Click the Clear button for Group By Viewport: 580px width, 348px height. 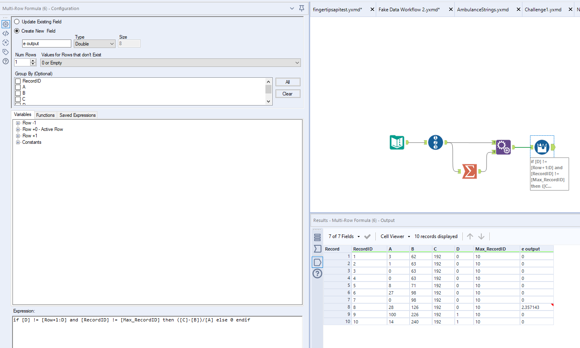click(x=288, y=94)
